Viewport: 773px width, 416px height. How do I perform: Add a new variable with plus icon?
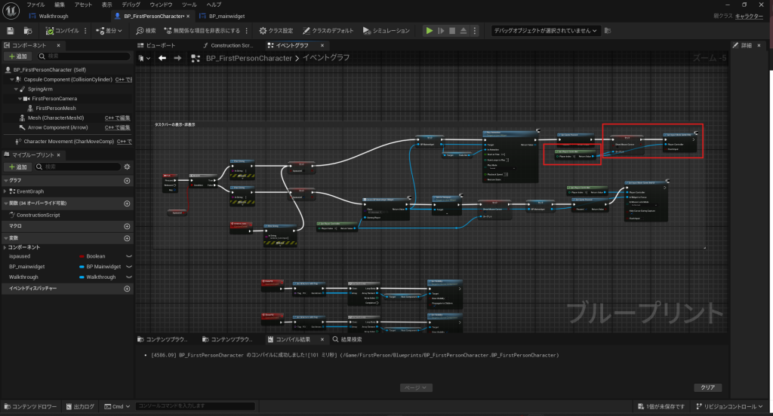(127, 238)
